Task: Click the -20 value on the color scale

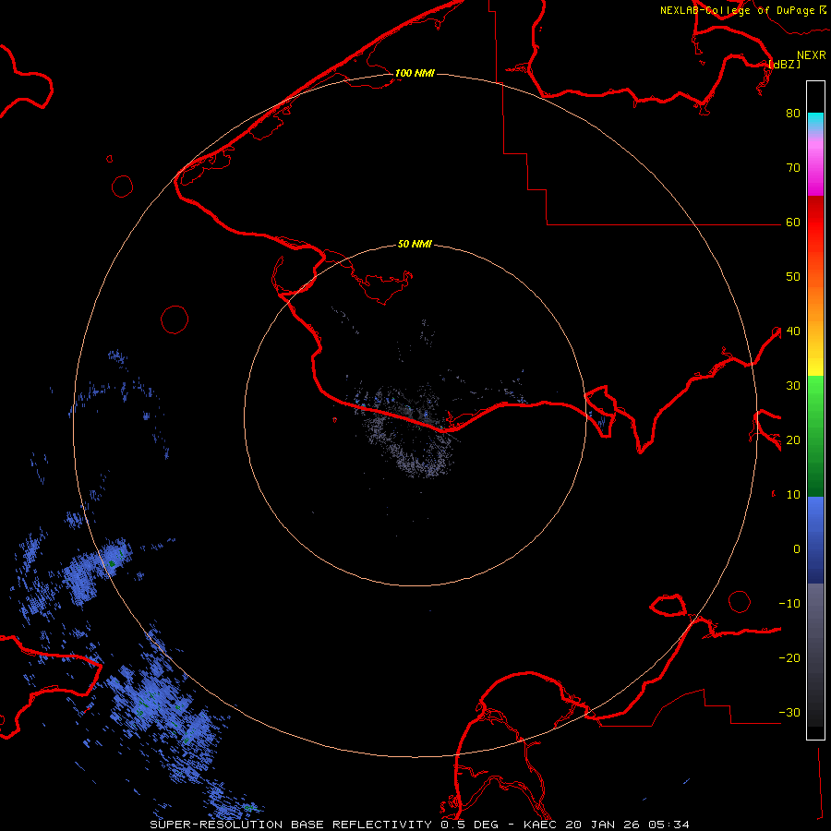Action: 789,658
